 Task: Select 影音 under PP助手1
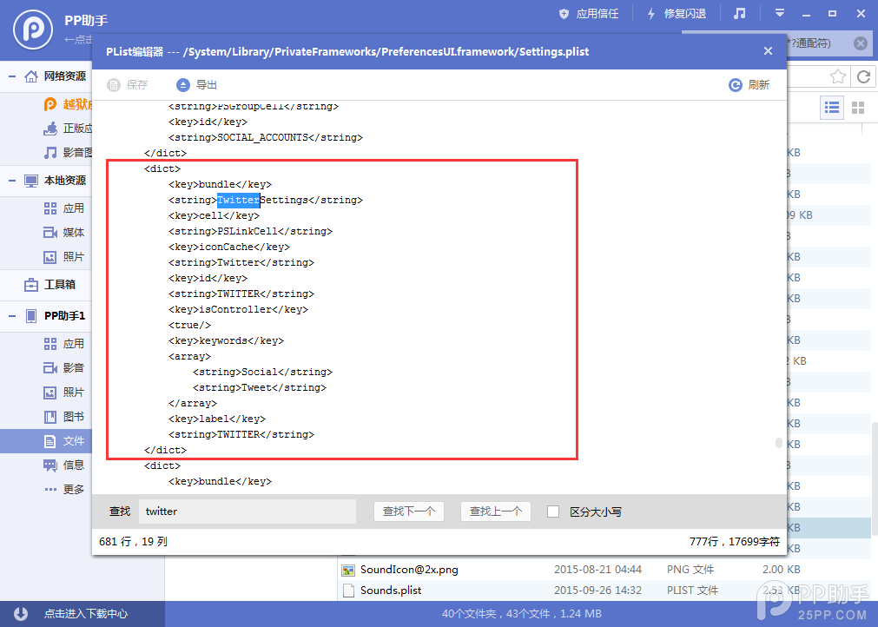tap(64, 368)
